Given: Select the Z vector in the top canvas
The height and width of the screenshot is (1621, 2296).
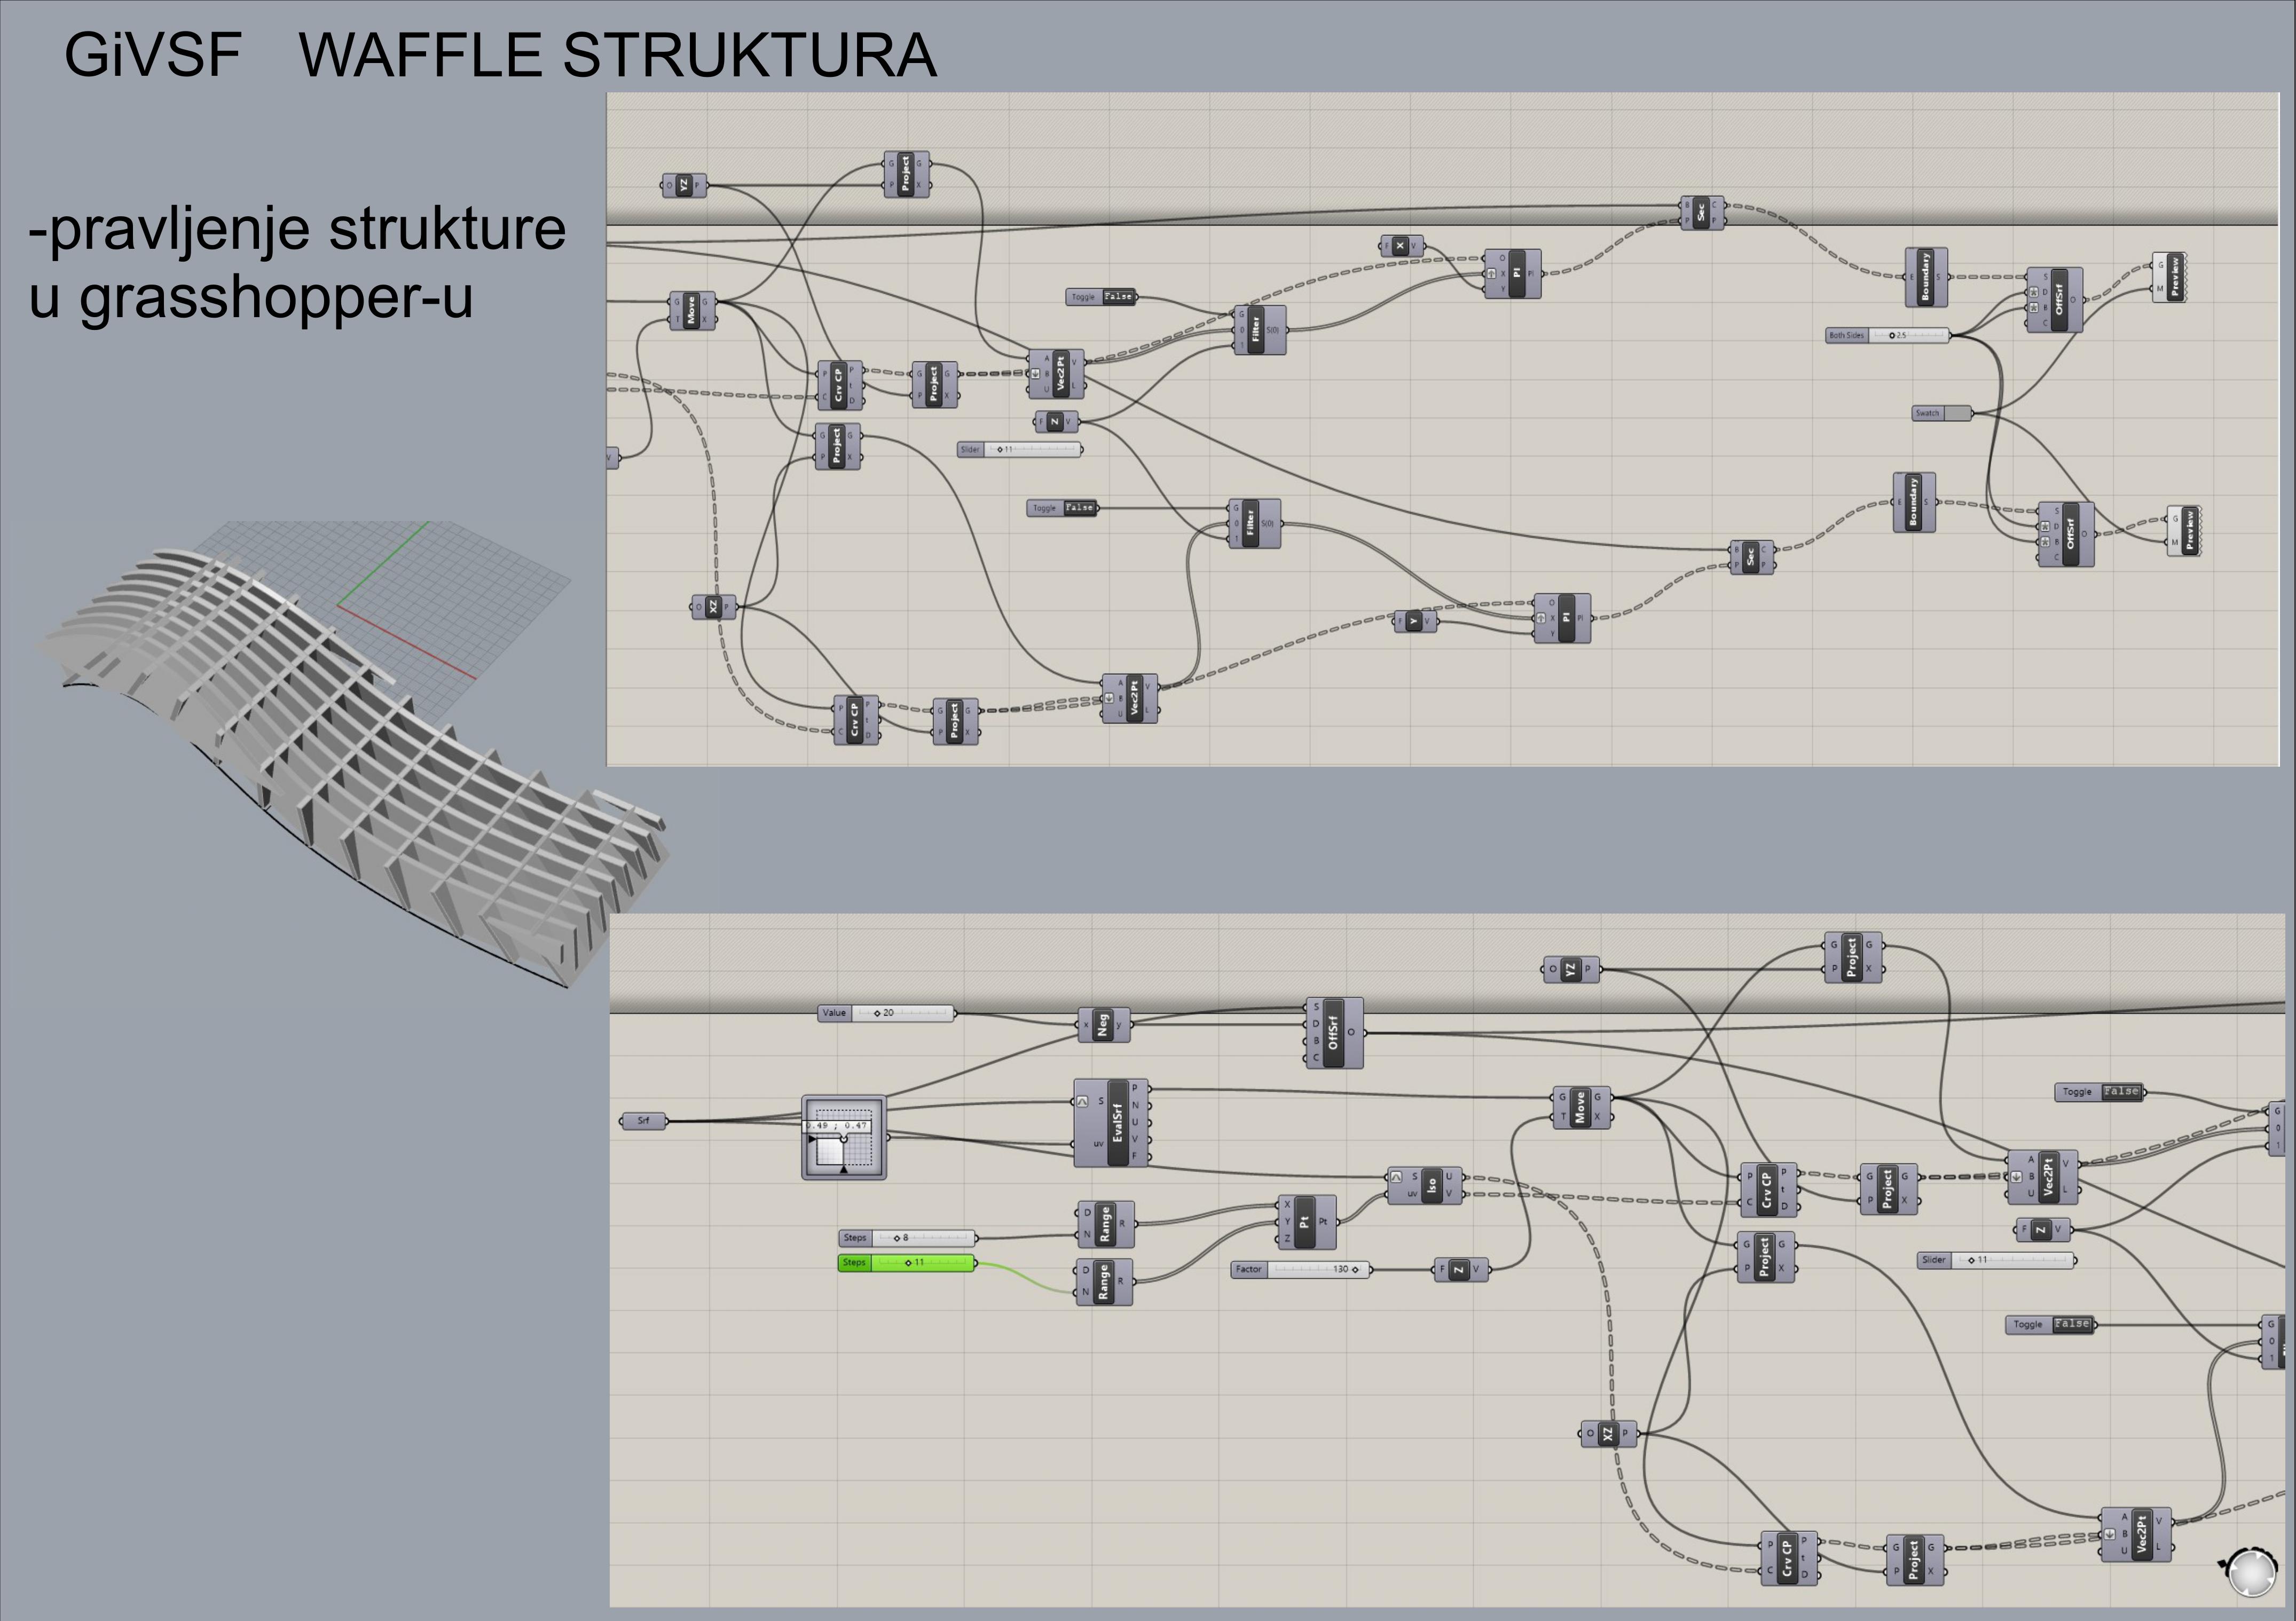Looking at the screenshot, I should click(1057, 422).
